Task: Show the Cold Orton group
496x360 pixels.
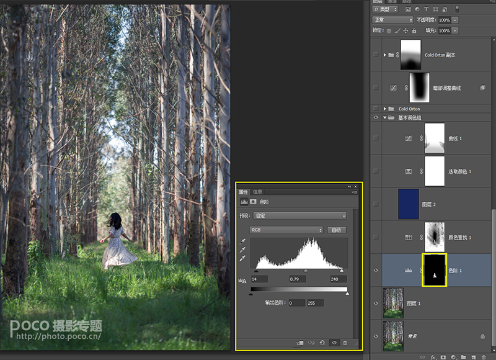Action: pyautogui.click(x=376, y=108)
